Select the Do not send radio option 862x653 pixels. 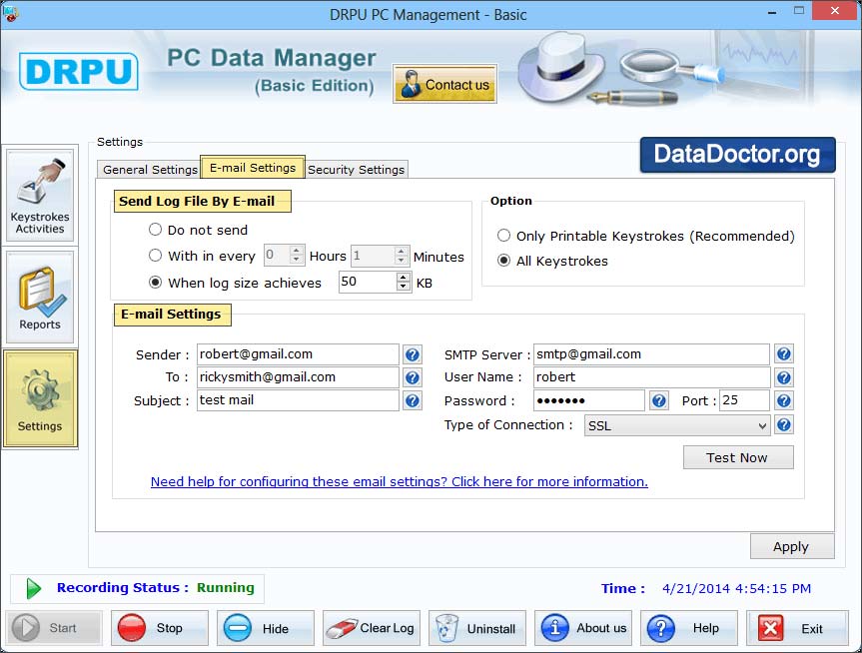(156, 229)
